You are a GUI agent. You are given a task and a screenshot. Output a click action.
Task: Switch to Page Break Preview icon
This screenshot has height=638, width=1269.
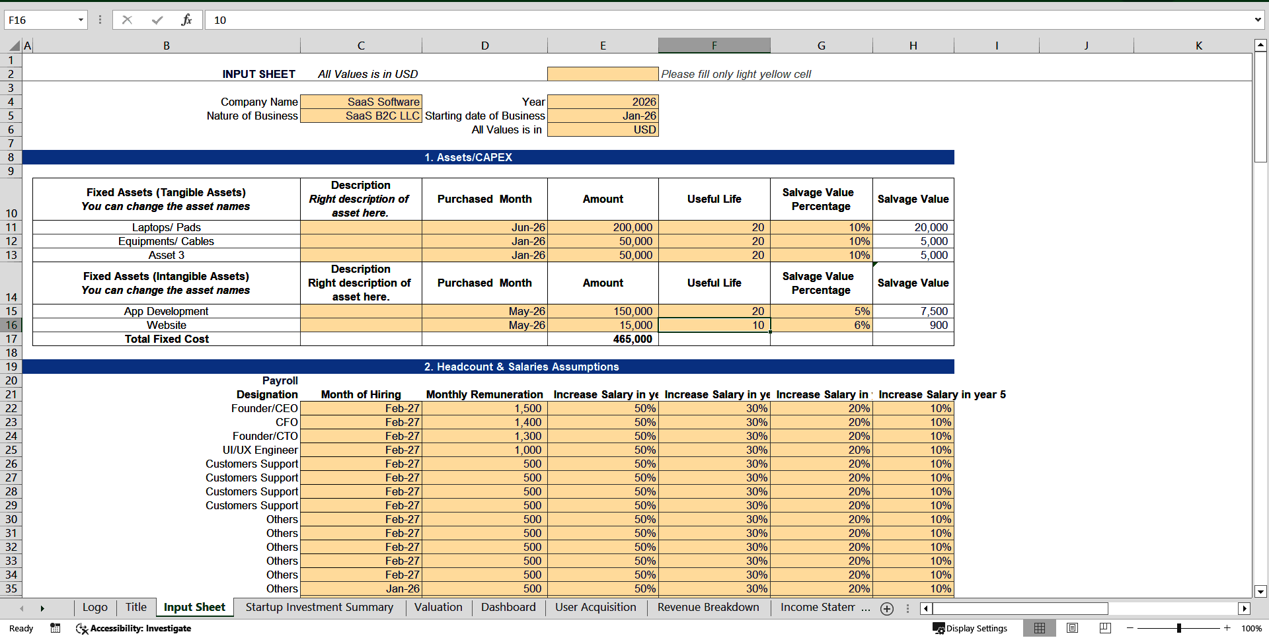pyautogui.click(x=1105, y=628)
